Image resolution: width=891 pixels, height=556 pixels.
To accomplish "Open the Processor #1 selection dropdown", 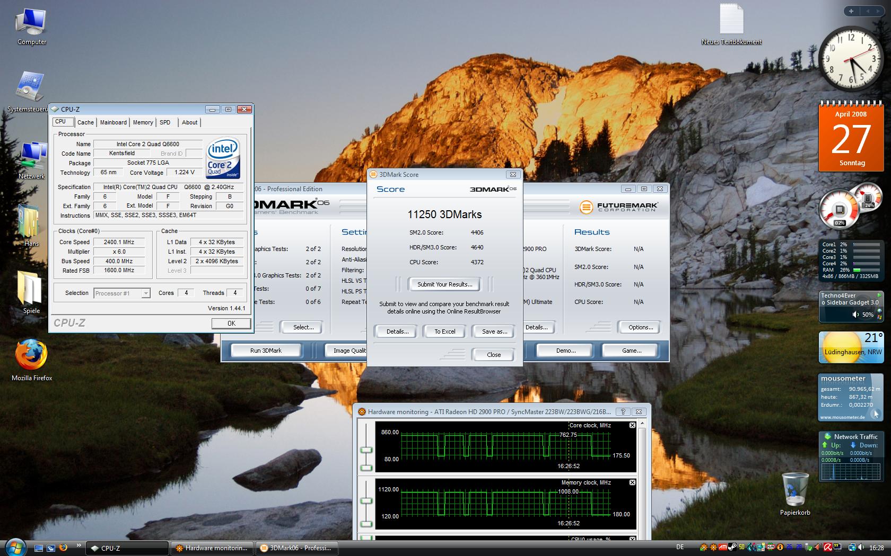I will pyautogui.click(x=122, y=293).
